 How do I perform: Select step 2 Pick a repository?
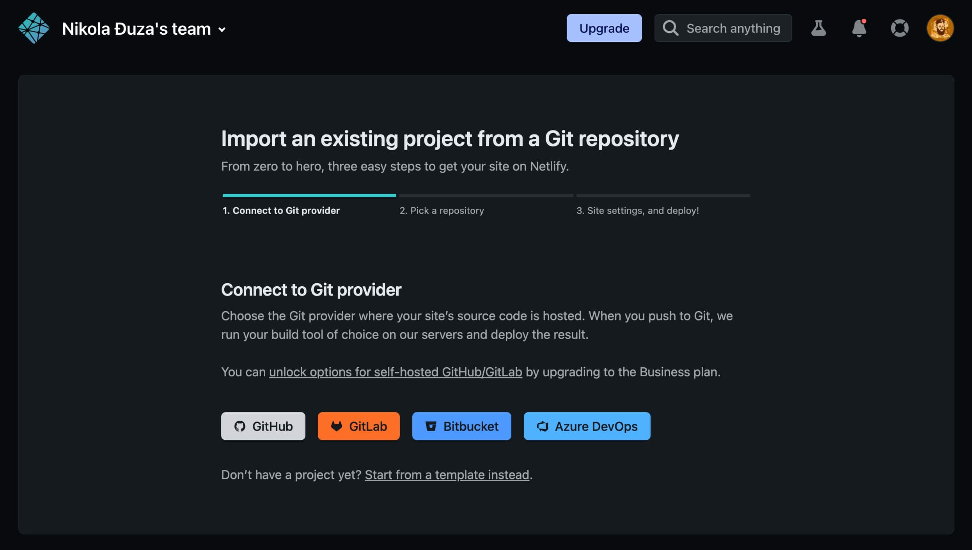pyautogui.click(x=442, y=210)
